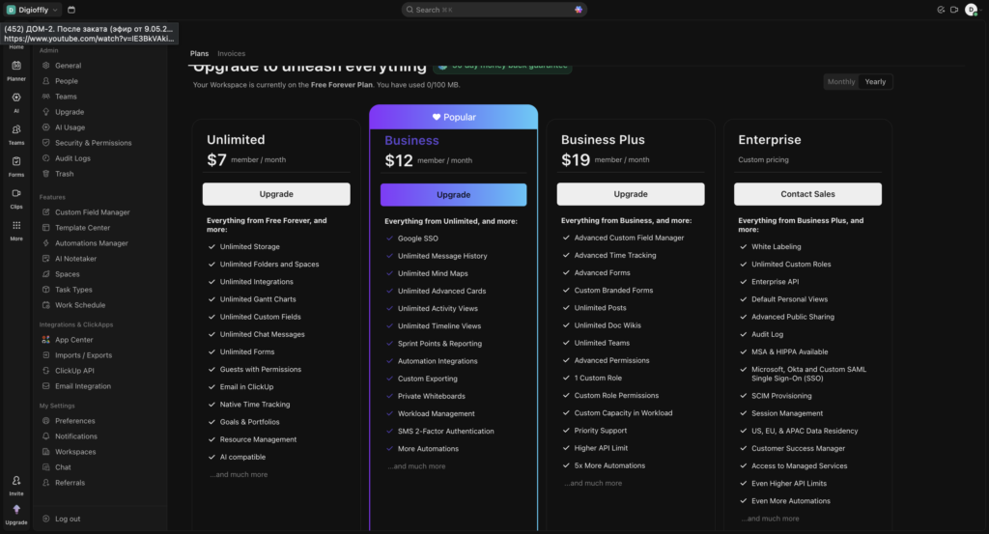Open Chat under My Settings
Viewport: 989px width, 534px height.
tap(63, 467)
